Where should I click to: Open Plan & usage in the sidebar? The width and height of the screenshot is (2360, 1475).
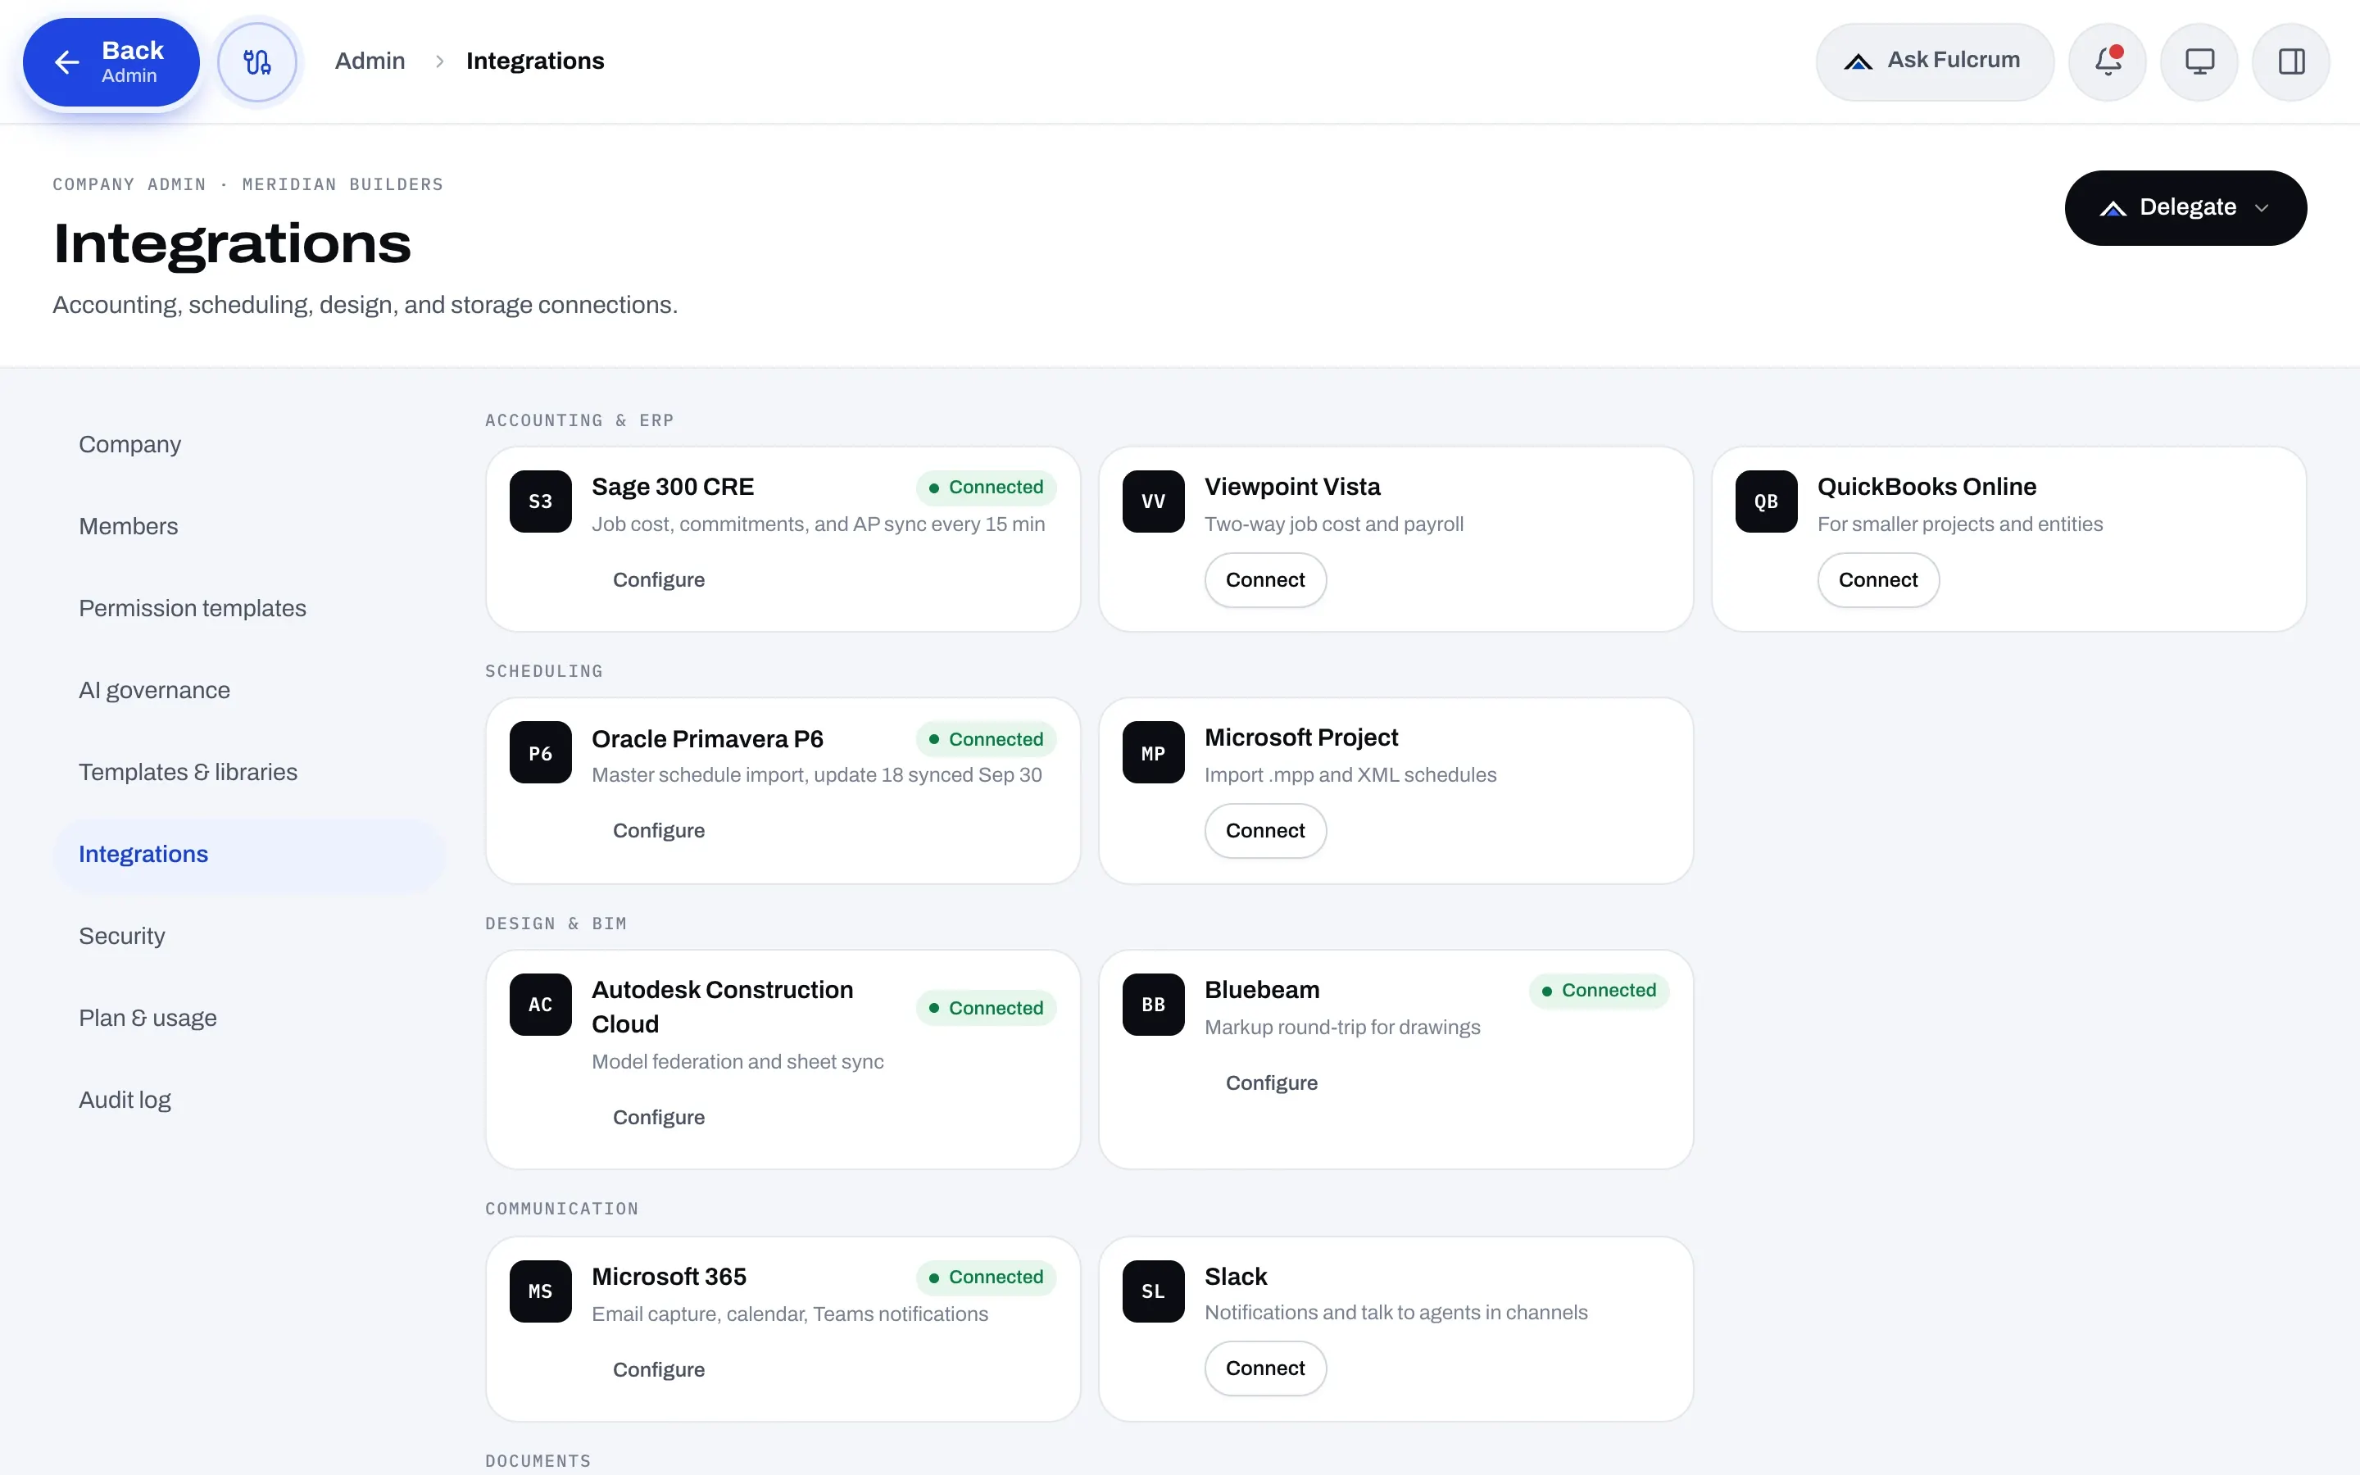pos(248,1018)
